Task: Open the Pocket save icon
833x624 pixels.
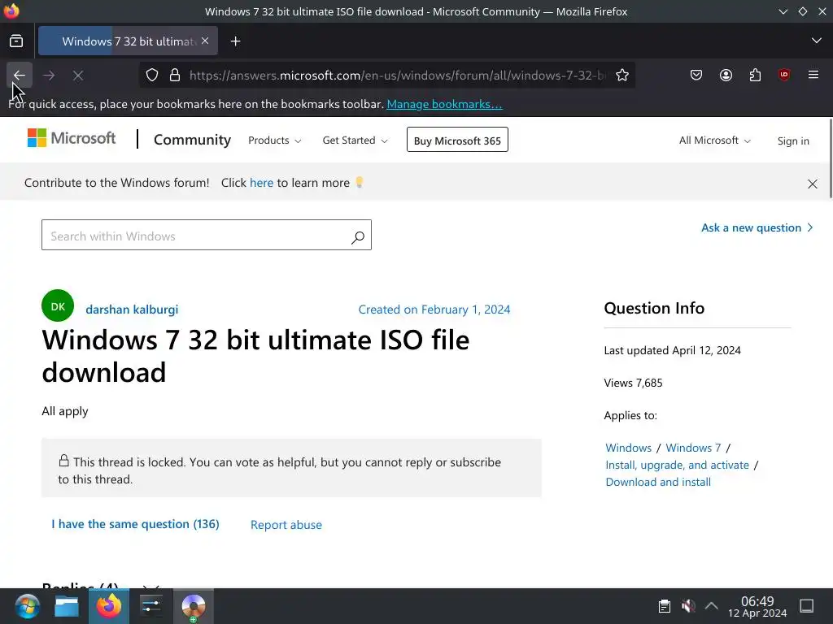Action: pos(696,76)
